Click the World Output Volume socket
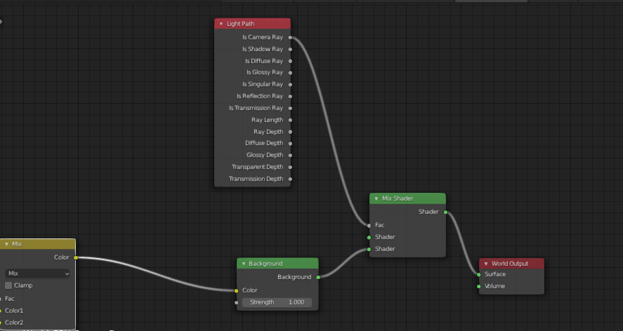The height and width of the screenshot is (331, 623). (479, 286)
